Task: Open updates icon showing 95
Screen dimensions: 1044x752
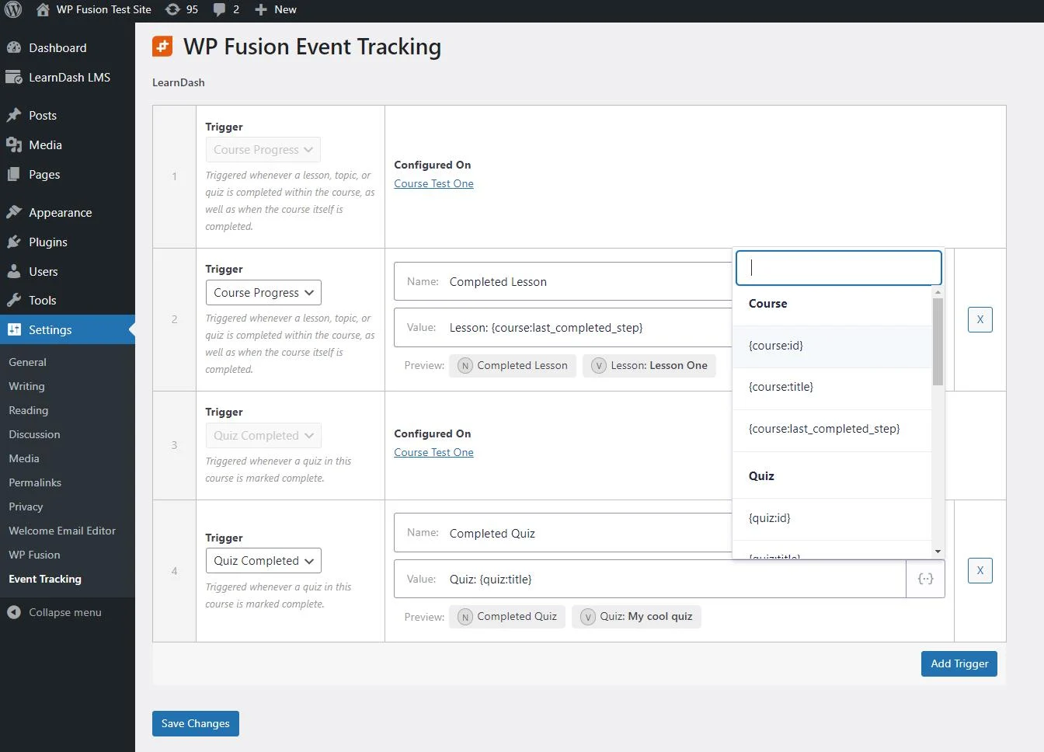Action: point(172,9)
